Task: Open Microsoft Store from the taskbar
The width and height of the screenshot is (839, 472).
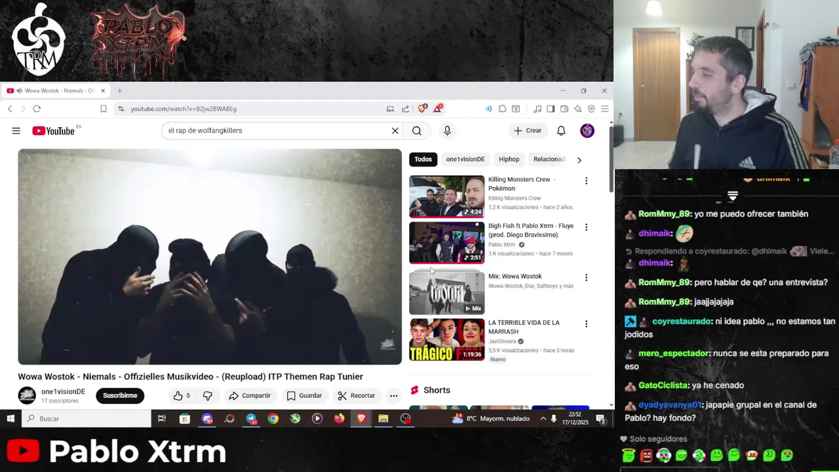Action: pos(185,418)
